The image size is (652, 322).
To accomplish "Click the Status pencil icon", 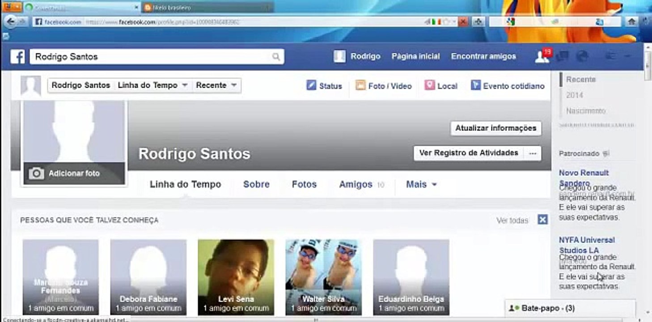I will pyautogui.click(x=311, y=85).
